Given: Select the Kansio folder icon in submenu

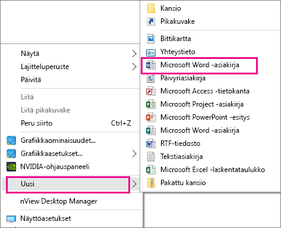Looking at the screenshot, I should (151, 8).
